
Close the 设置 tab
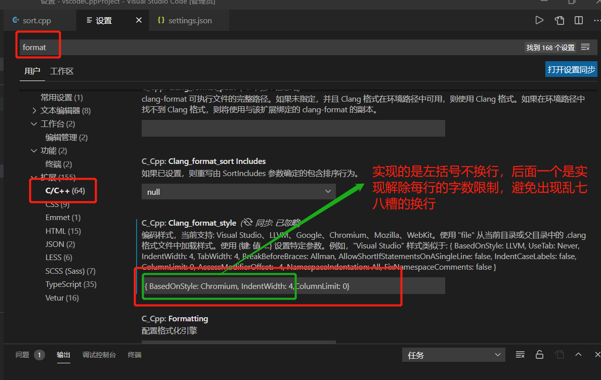tap(139, 20)
